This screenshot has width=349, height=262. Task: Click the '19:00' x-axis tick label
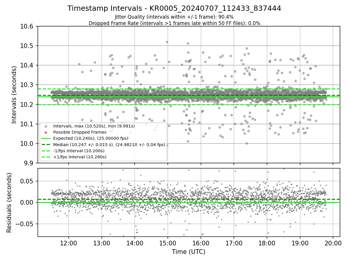[x=300, y=243]
